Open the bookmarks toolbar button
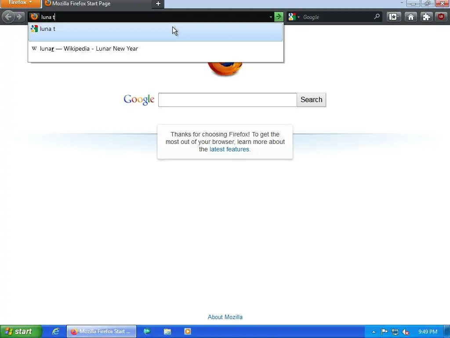The width and height of the screenshot is (450, 338). point(394,17)
